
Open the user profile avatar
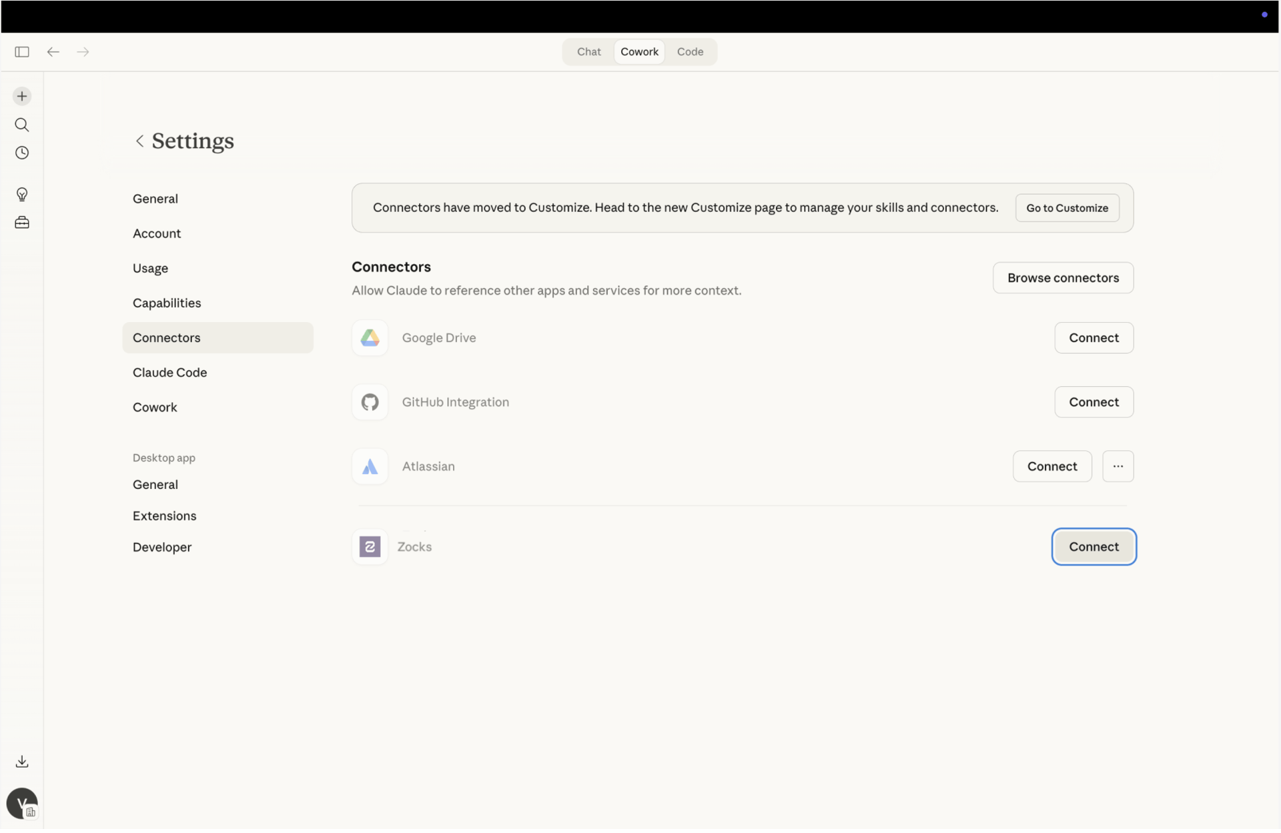pos(22,803)
